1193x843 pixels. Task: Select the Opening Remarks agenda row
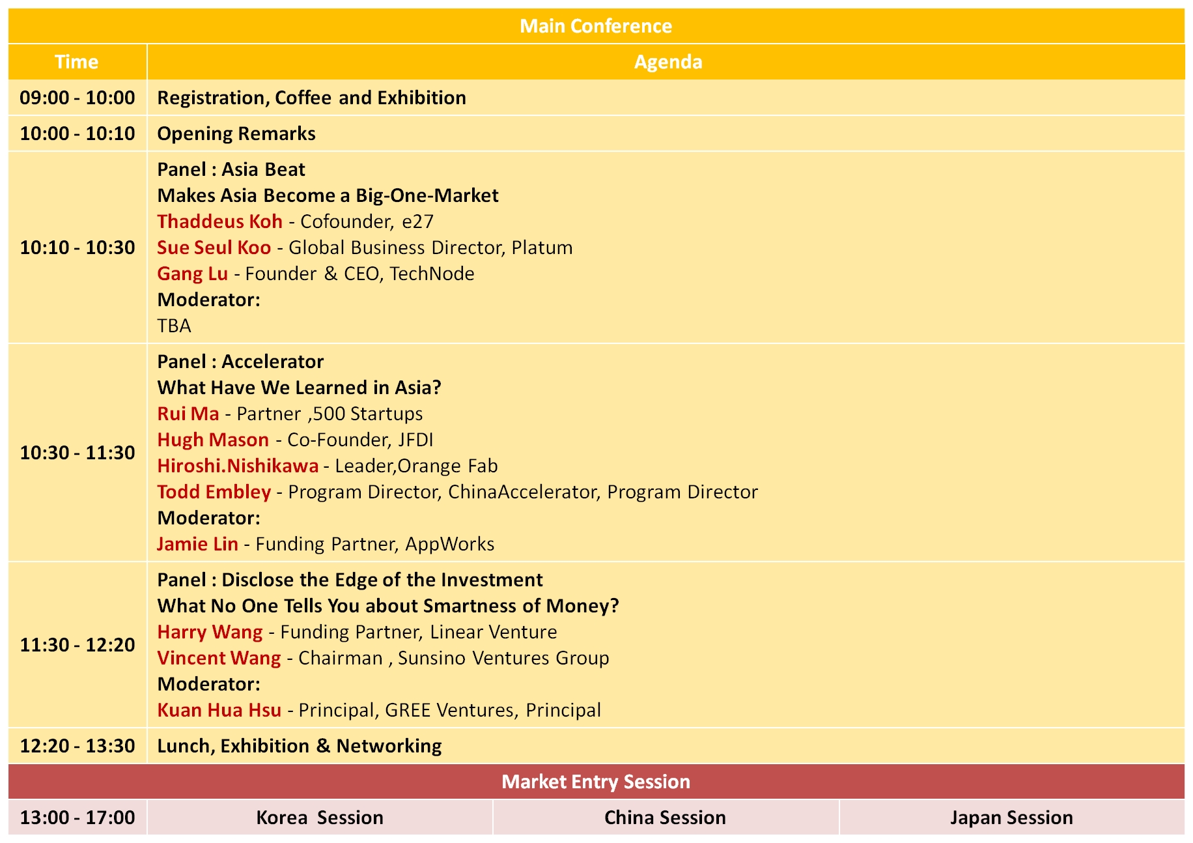click(236, 134)
